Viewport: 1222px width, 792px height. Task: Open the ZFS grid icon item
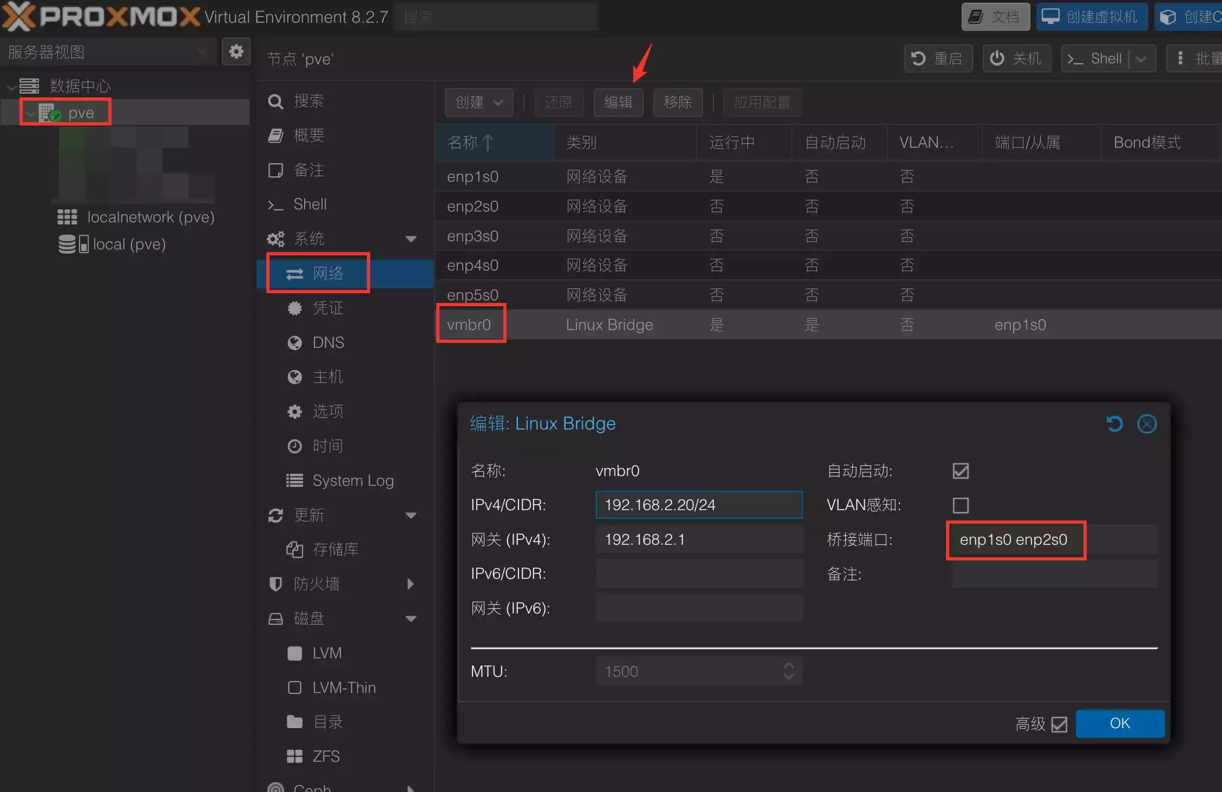tap(294, 756)
